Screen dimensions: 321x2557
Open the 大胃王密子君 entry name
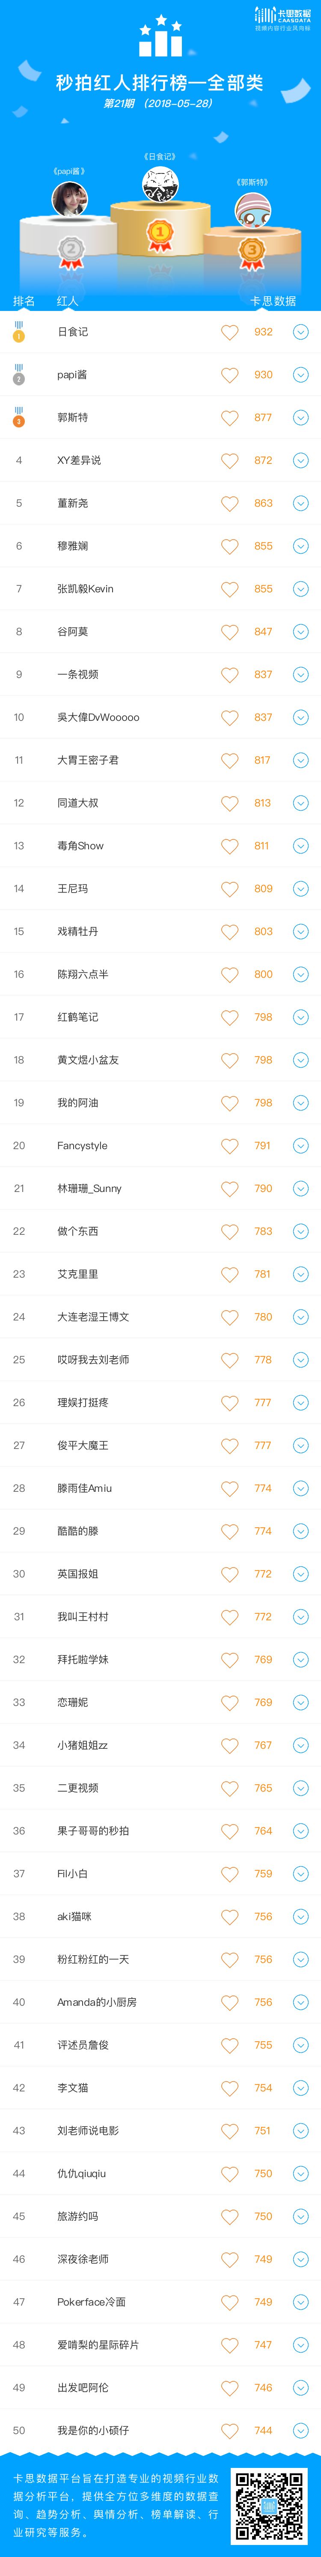pyautogui.click(x=88, y=760)
